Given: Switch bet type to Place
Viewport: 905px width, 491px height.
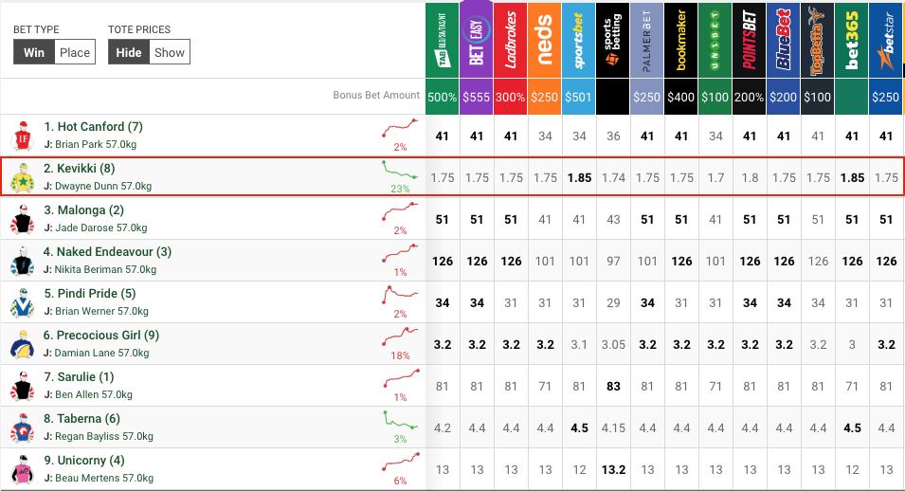Looking at the screenshot, I should click(75, 52).
